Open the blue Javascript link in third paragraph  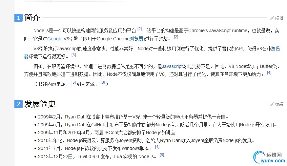click(172, 66)
